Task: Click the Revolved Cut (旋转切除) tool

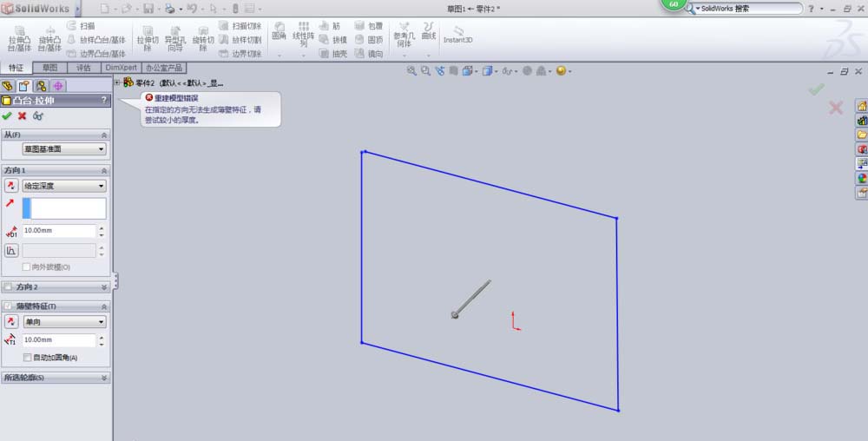Action: (203, 39)
